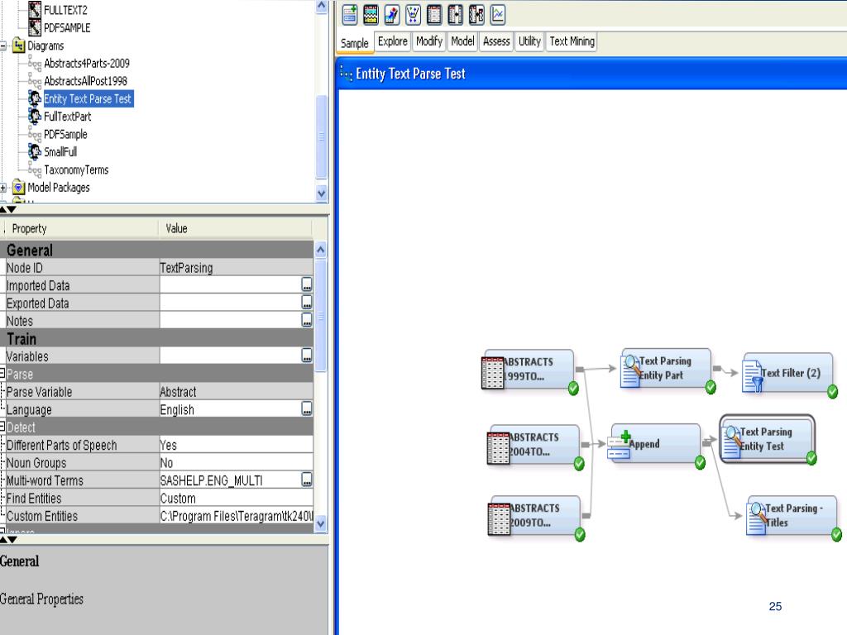Image resolution: width=847 pixels, height=635 pixels.
Task: Click pane collapse arrows above General help
Action: pos(8,539)
